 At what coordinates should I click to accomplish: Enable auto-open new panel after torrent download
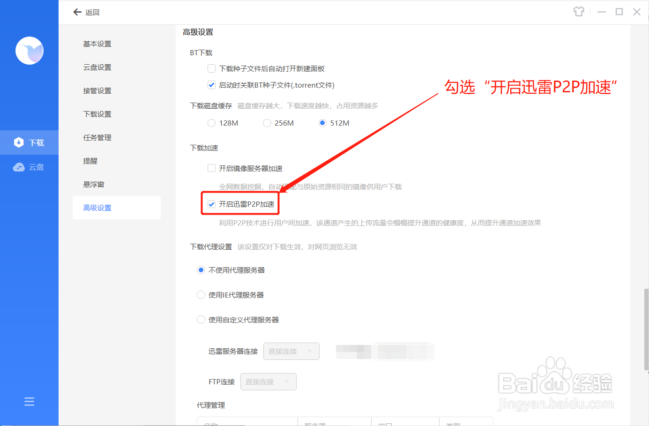click(x=211, y=68)
